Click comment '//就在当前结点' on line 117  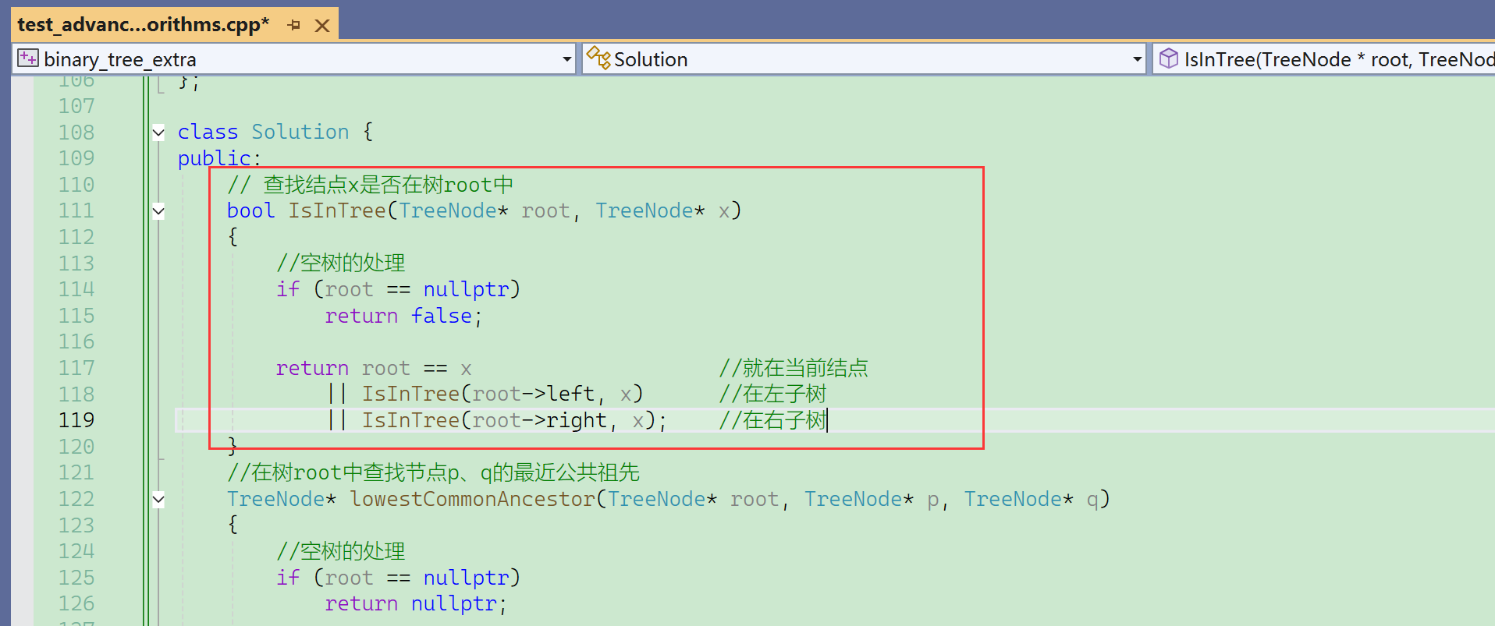(x=794, y=368)
